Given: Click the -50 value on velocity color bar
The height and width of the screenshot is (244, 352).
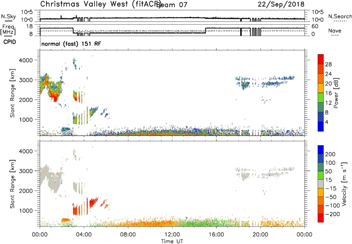Looking at the screenshot, I should tap(330, 197).
